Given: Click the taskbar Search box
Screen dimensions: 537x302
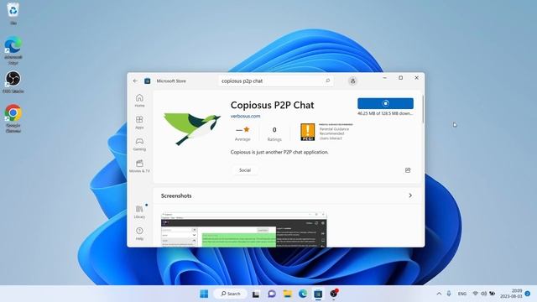Looking at the screenshot, I should click(231, 294).
